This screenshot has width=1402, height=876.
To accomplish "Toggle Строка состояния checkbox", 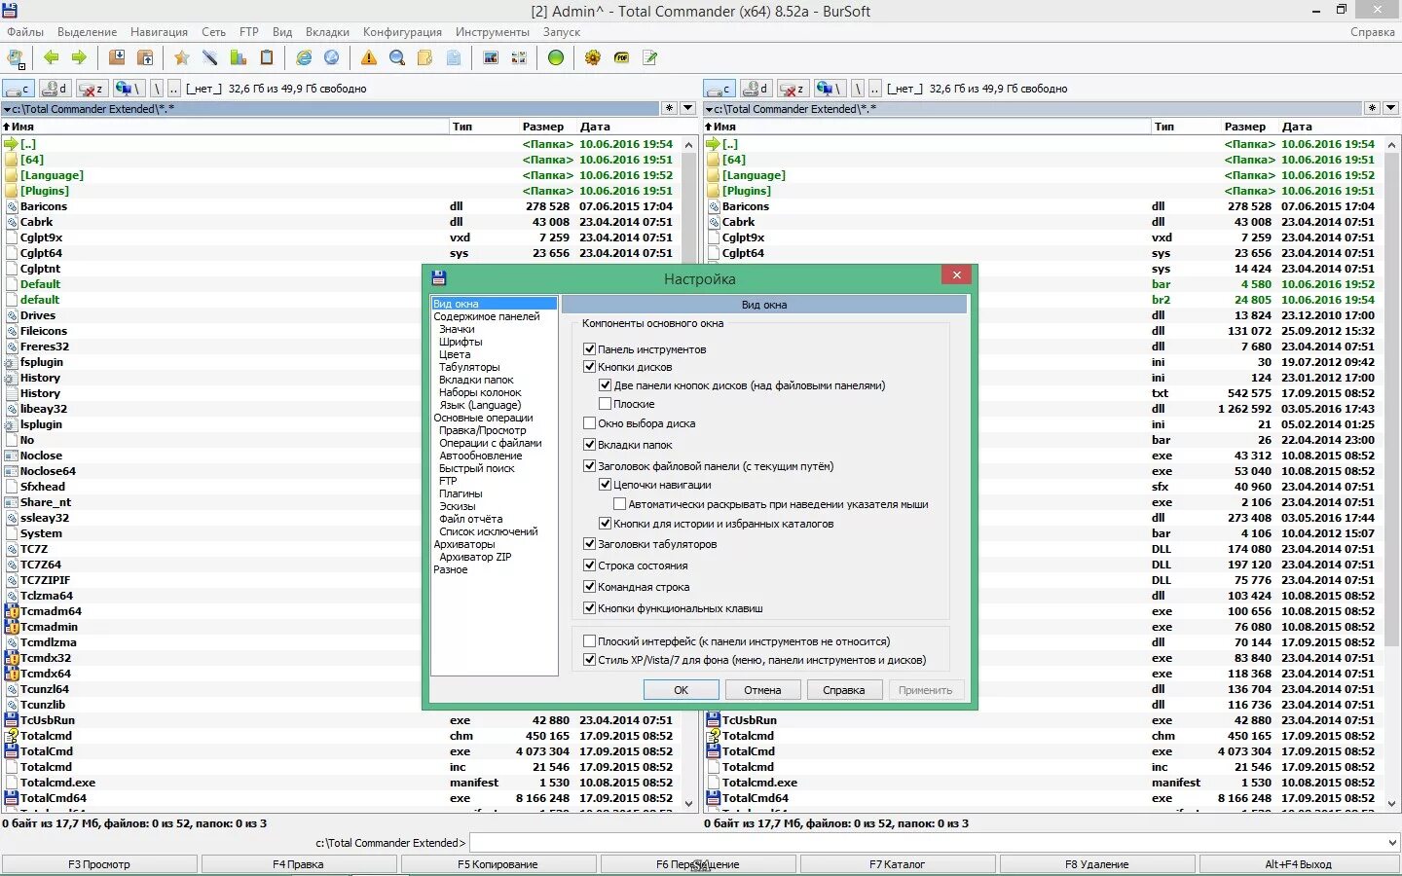I will coord(589,566).
